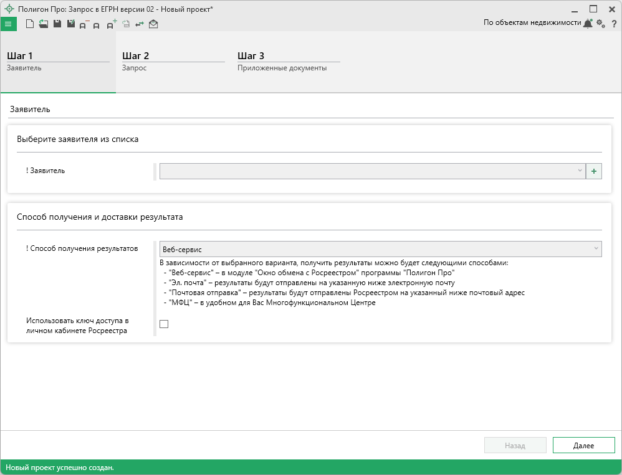
Task: Expand the Заявитель dropdown list
Action: click(x=372, y=171)
